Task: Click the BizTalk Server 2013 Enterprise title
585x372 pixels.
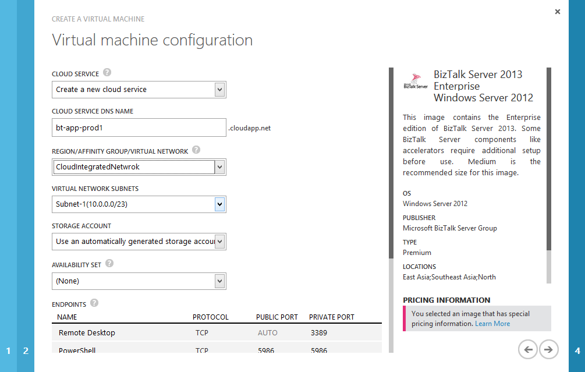Action: [483, 86]
